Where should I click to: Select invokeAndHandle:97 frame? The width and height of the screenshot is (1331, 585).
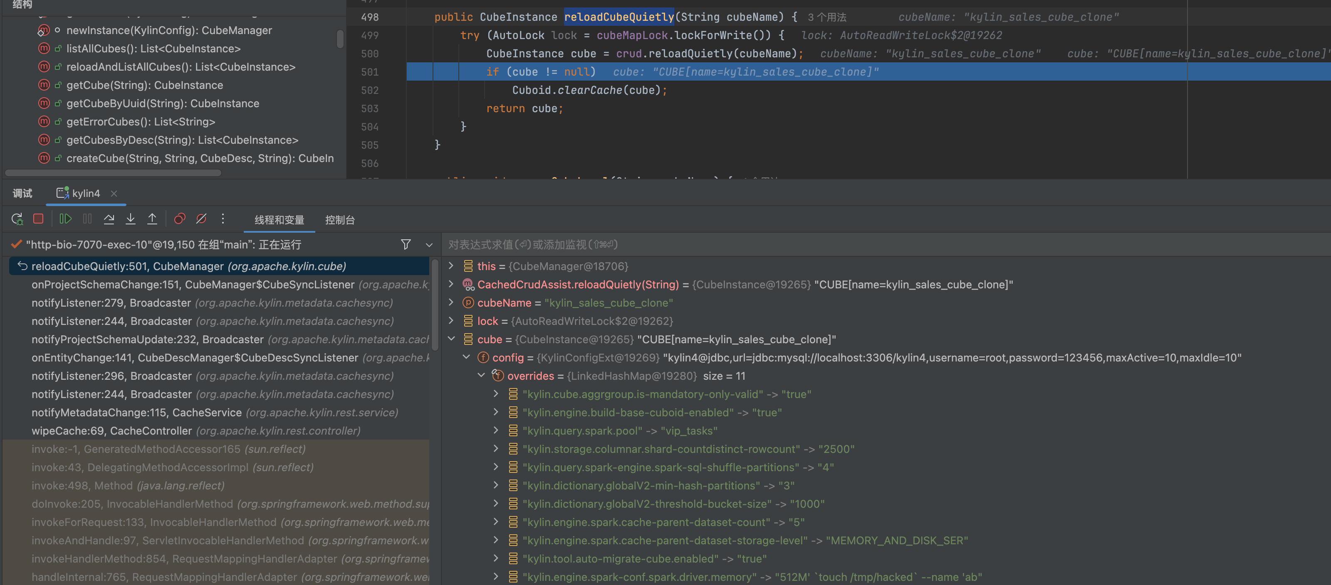pyautogui.click(x=219, y=540)
